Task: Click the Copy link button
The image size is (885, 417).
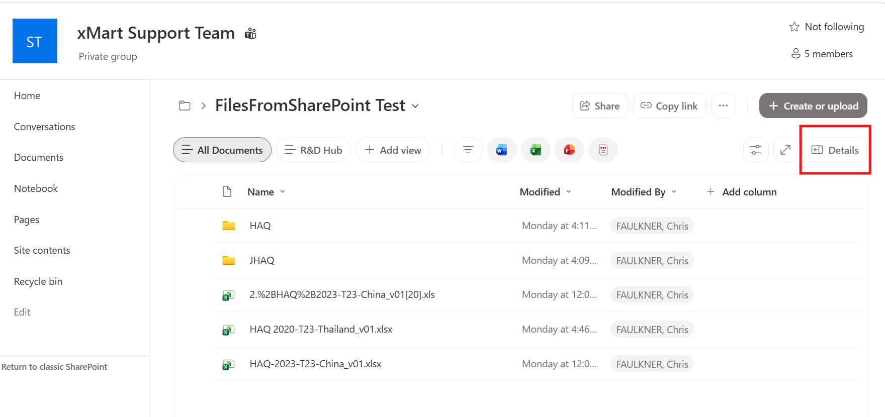Action: point(669,106)
